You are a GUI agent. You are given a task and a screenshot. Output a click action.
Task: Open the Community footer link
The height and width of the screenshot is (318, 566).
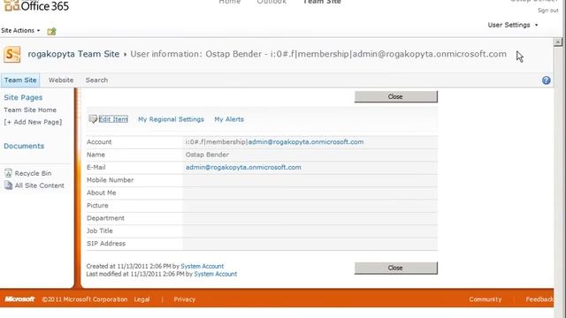point(486,299)
